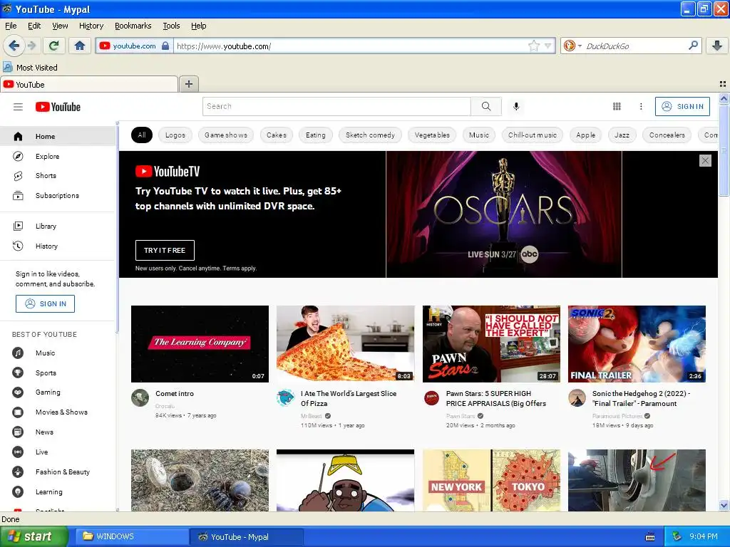Open the URL bar history dropdown arrow
The height and width of the screenshot is (547, 730).
[x=548, y=46]
